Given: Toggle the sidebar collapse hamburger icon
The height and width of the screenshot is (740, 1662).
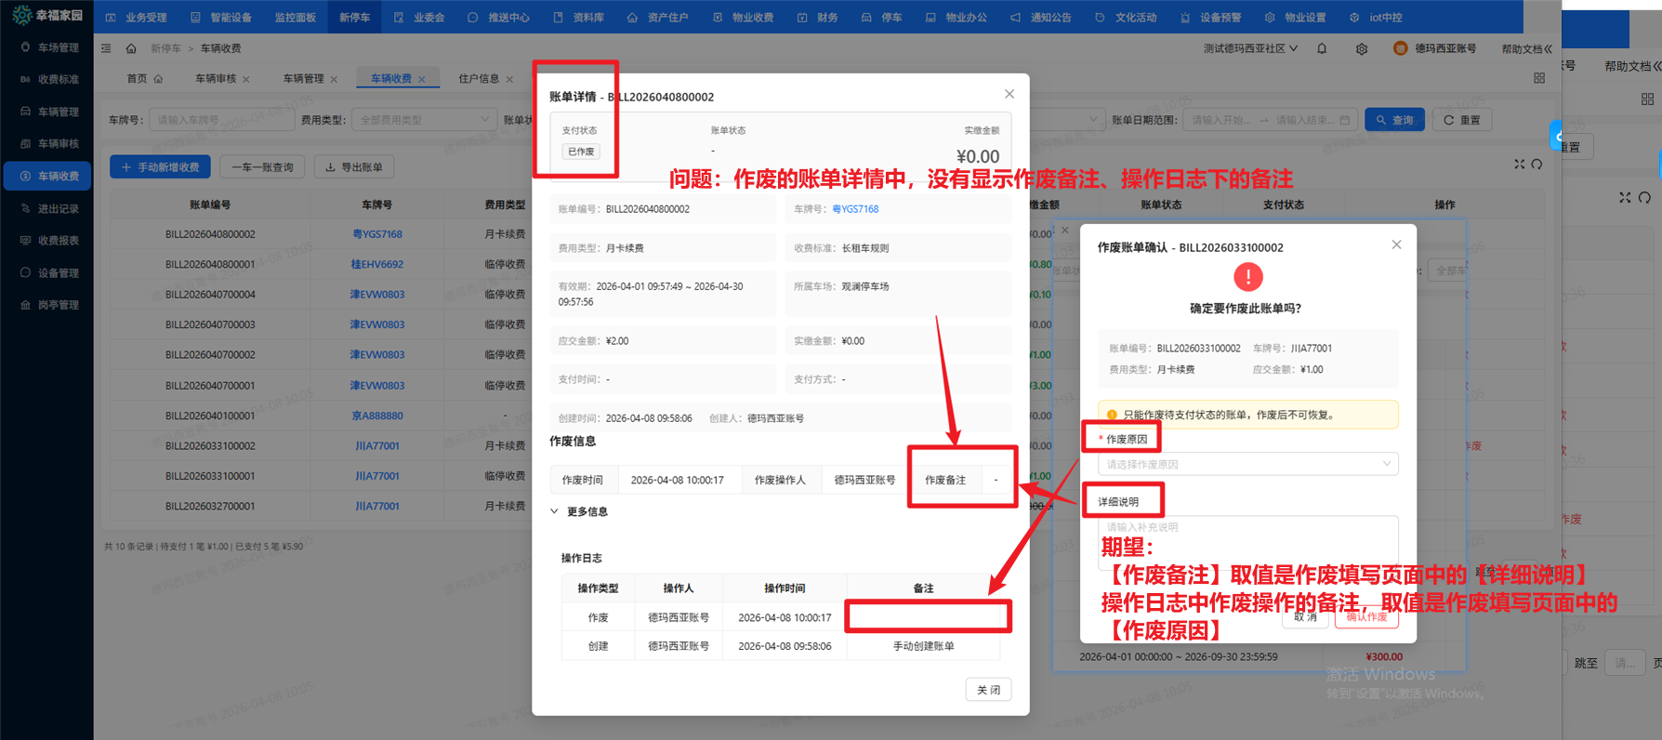Looking at the screenshot, I should point(106,48).
